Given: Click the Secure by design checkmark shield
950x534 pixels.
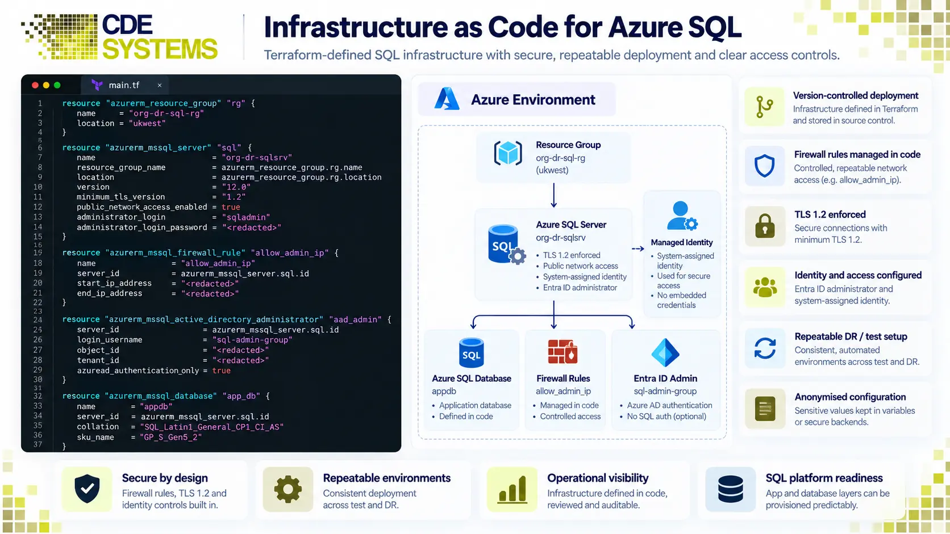Looking at the screenshot, I should (x=87, y=489).
